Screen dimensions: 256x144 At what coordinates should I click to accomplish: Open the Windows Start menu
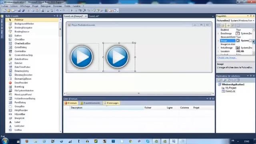coord(5,140)
